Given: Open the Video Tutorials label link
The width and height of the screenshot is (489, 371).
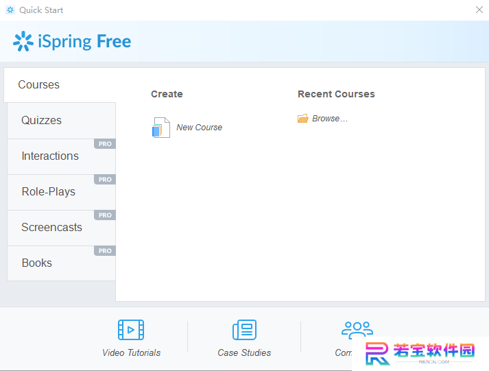Looking at the screenshot, I should click(131, 352).
